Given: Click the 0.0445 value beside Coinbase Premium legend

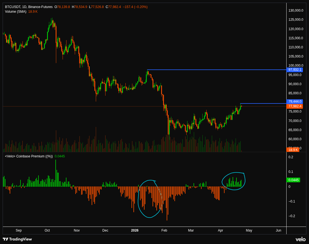Looking at the screenshot, I should [60, 156].
